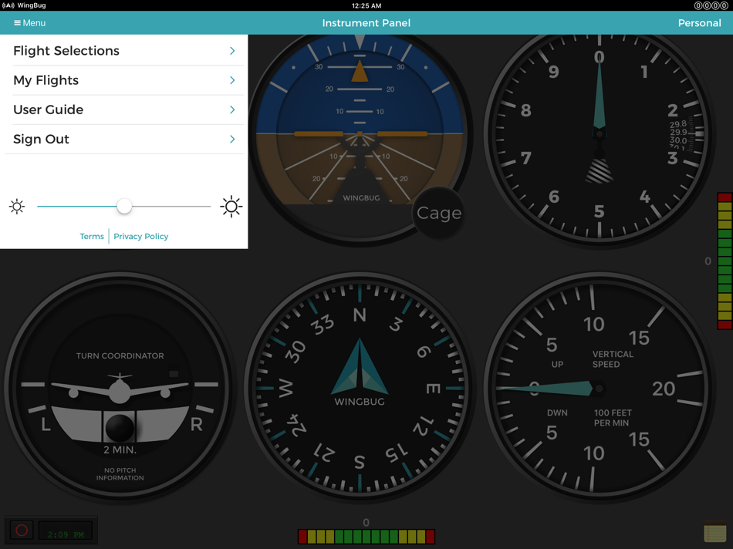Viewport: 733px width, 549px height.
Task: Tap the turn coordinator inclinometer ball
Action: [x=120, y=427]
